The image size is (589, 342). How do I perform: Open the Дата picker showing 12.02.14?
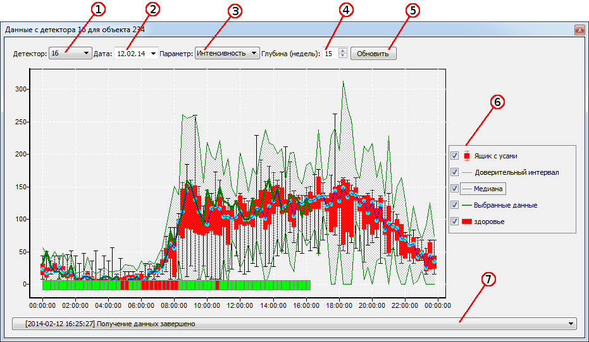(136, 54)
